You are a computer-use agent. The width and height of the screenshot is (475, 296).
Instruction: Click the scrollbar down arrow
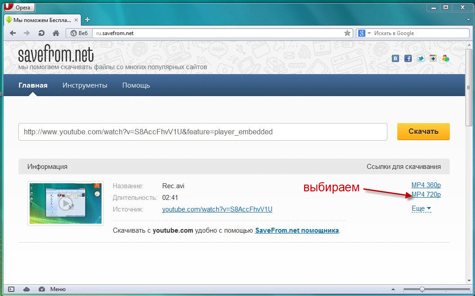click(469, 280)
